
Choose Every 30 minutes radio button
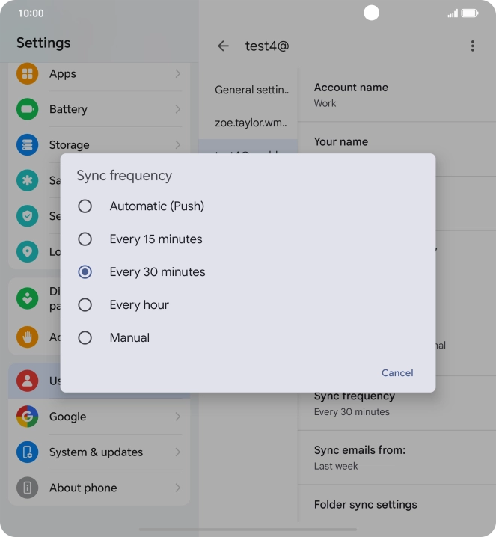pyautogui.click(x=85, y=272)
